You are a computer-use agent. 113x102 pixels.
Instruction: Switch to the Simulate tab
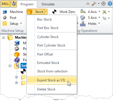point(48,4)
